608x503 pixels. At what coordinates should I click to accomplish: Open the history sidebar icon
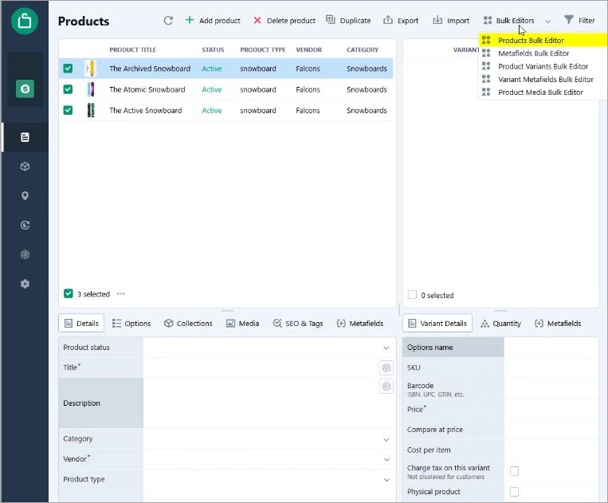tap(25, 225)
